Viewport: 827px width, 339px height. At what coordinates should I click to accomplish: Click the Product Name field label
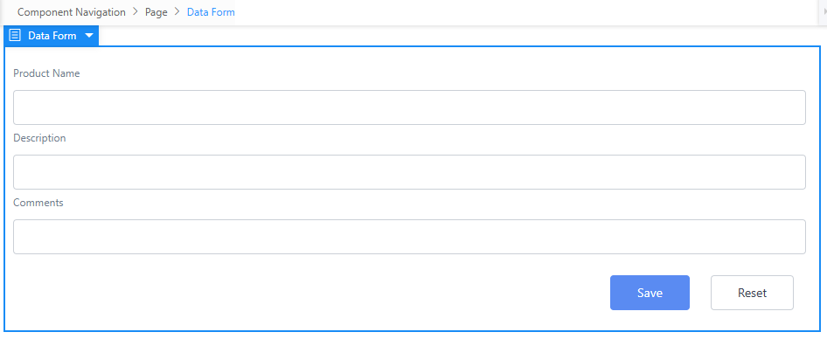(x=46, y=73)
